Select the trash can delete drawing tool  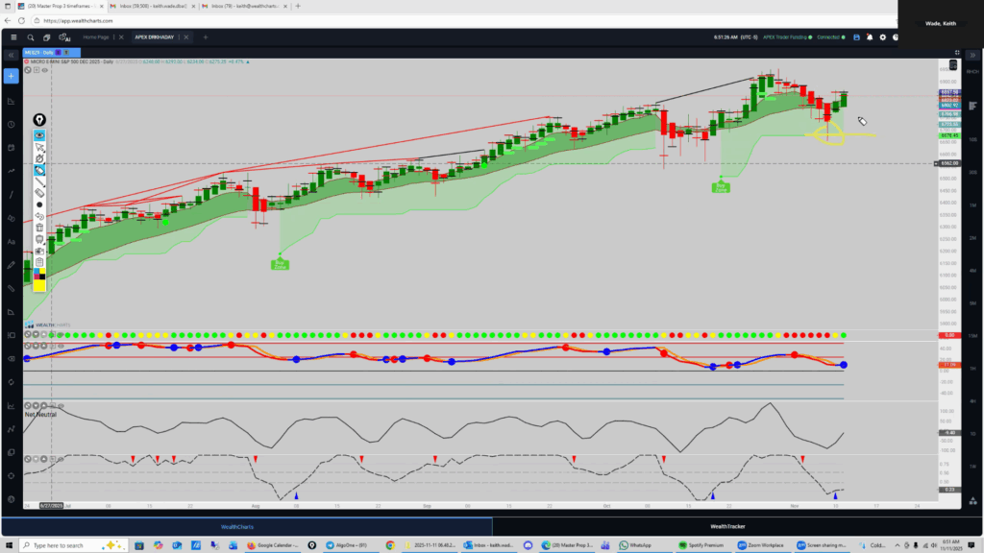[x=39, y=228]
